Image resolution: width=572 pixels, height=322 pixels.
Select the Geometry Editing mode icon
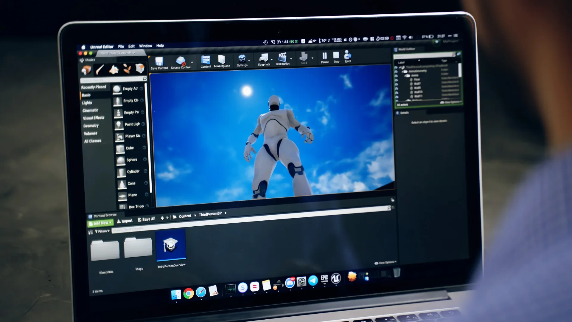point(140,68)
